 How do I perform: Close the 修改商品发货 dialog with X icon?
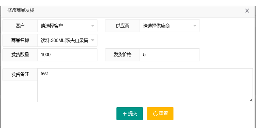pos(247,11)
